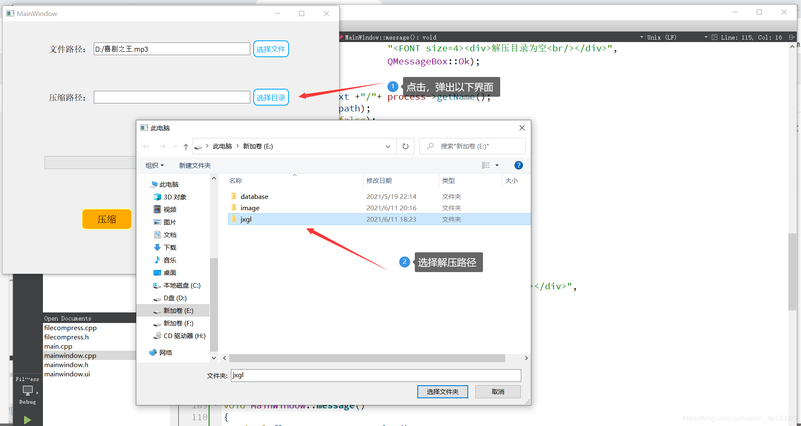
Task: Confirm with 选择文件夹 button
Action: click(x=443, y=392)
